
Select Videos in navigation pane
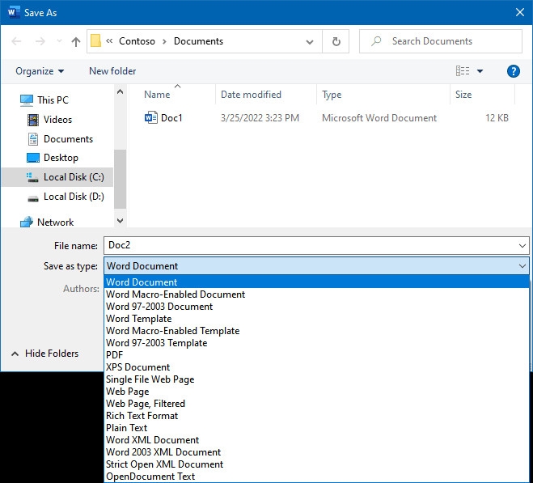57,120
